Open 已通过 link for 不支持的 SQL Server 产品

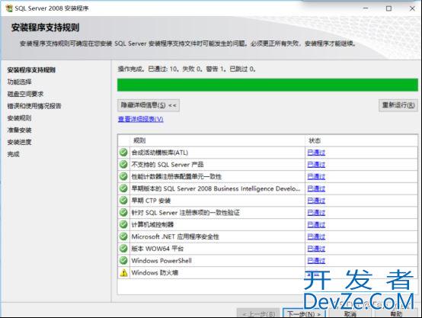point(316,165)
